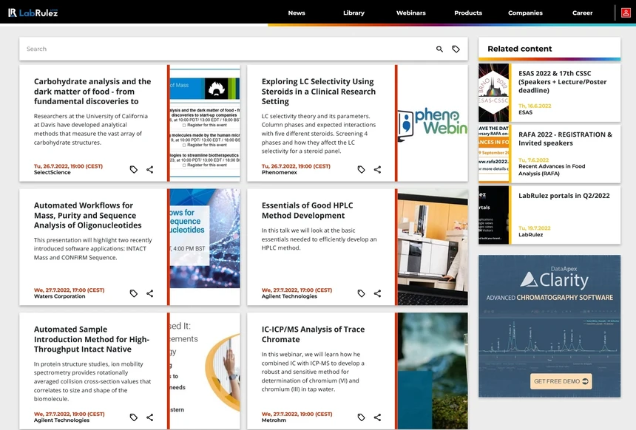This screenshot has width=636, height=430.
Task: Click the date Tu, 19.7.2022
Action: 534,228
